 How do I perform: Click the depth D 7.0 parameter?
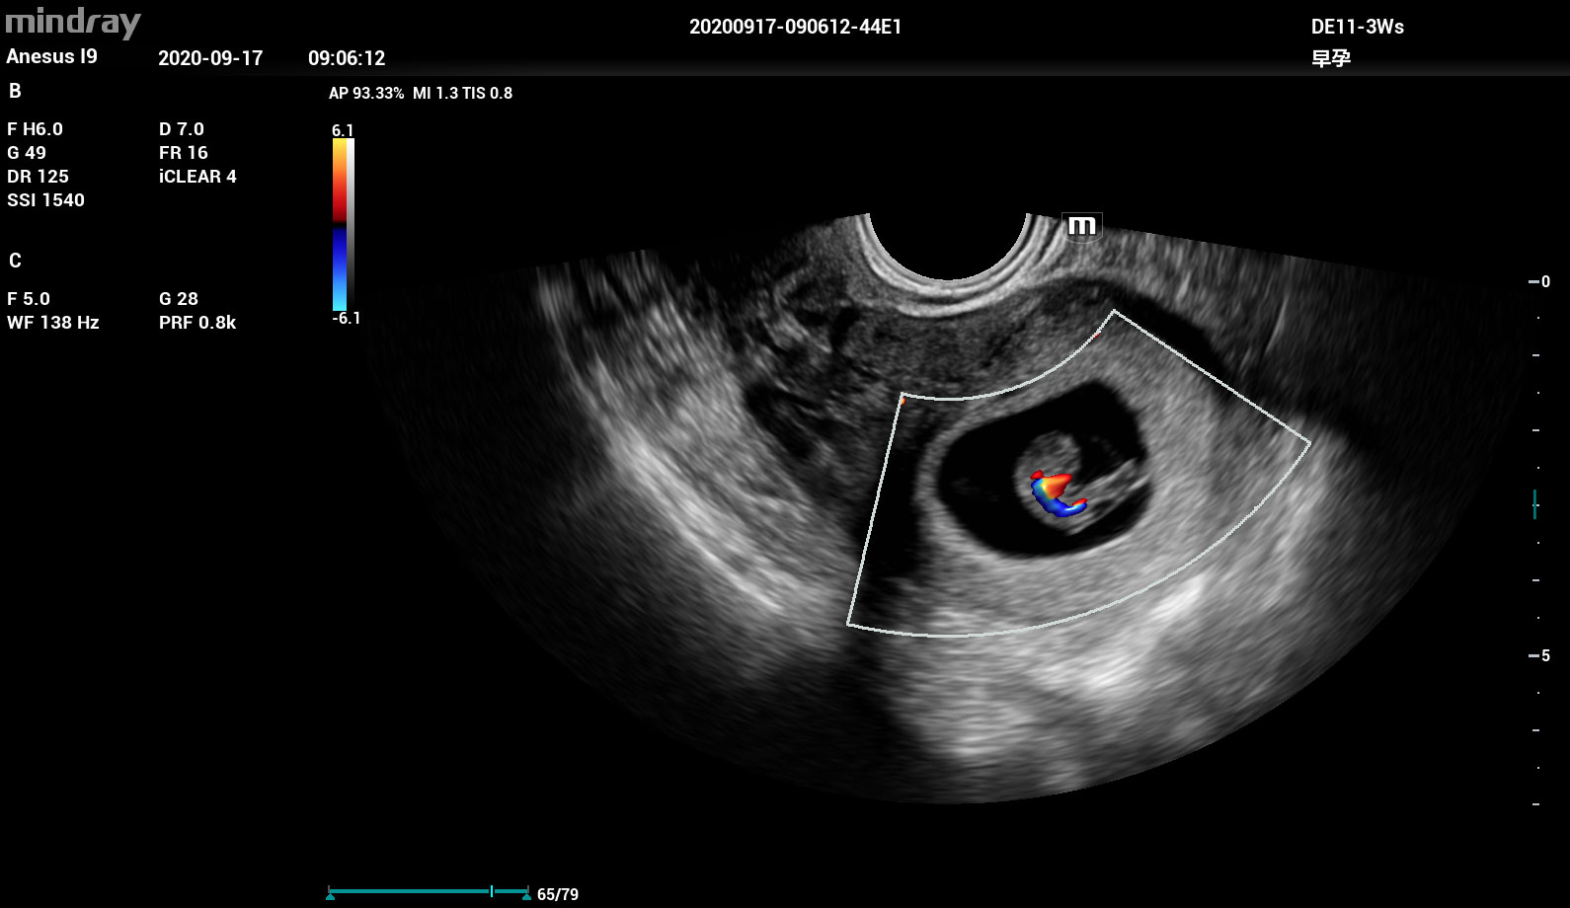click(182, 129)
